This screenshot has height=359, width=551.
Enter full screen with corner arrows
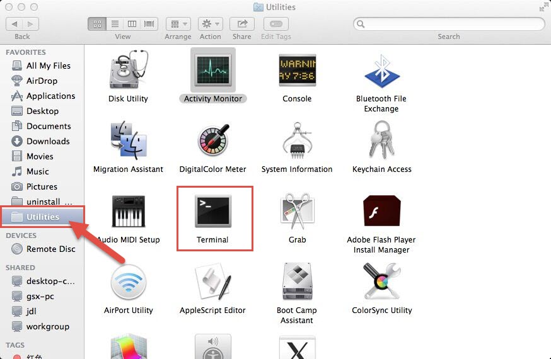point(543,7)
